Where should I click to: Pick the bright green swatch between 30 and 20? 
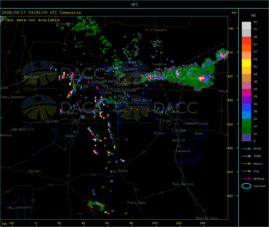click(246, 122)
